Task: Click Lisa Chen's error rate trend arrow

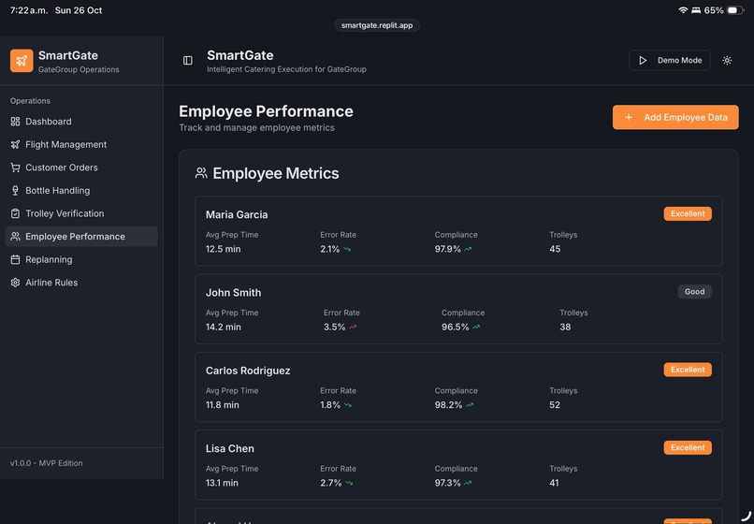Action: 349,483
